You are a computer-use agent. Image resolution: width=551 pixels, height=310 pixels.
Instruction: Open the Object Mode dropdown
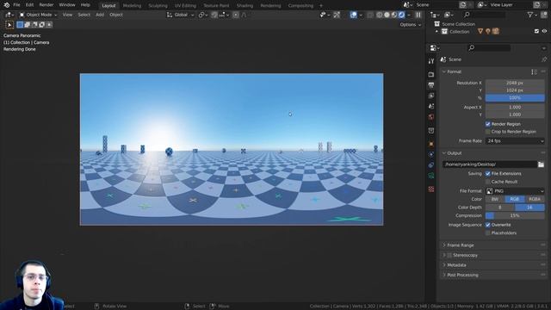point(38,15)
